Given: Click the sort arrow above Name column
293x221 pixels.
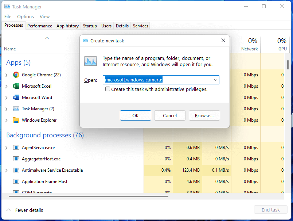Looking at the screenshot, I should [47, 38].
